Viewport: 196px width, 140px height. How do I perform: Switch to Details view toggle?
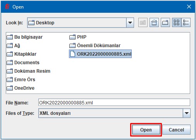186,23
